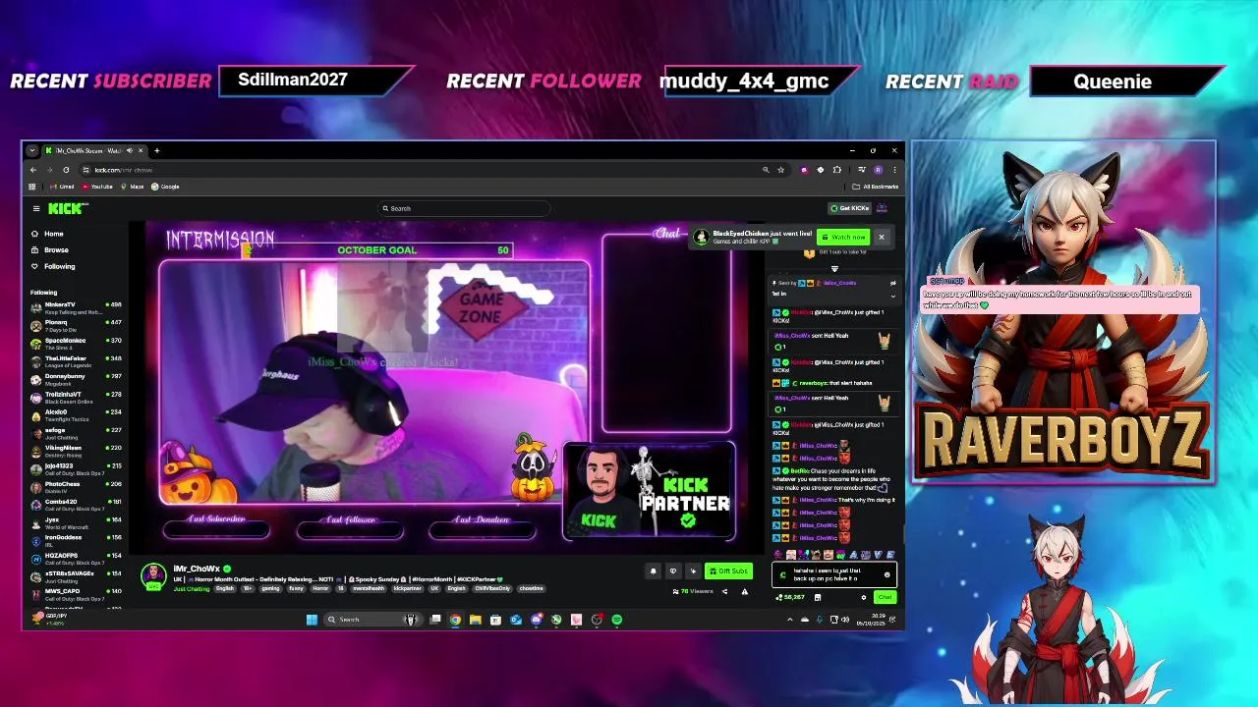The image size is (1258, 707).
Task: Open the apps grid in bookmarks bar
Action: point(31,187)
